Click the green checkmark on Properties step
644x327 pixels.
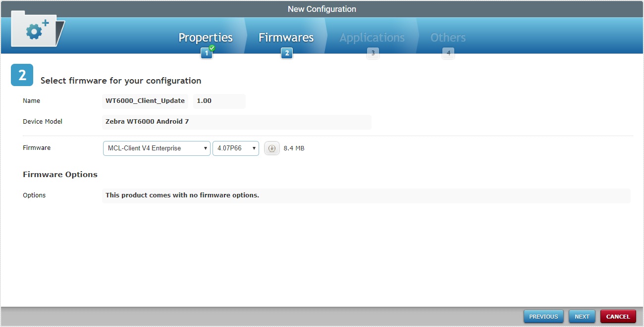click(211, 48)
